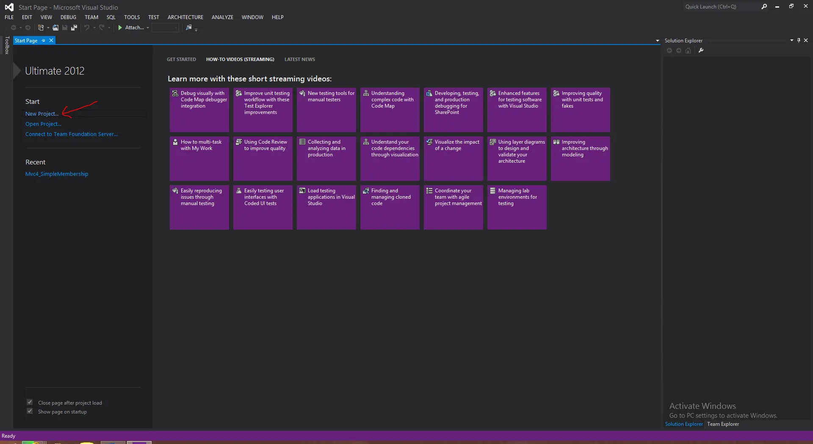Open 'Managing lab environments for testing' tile
813x444 pixels.
(517, 207)
